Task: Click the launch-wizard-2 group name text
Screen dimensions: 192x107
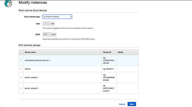Action: 31,89
